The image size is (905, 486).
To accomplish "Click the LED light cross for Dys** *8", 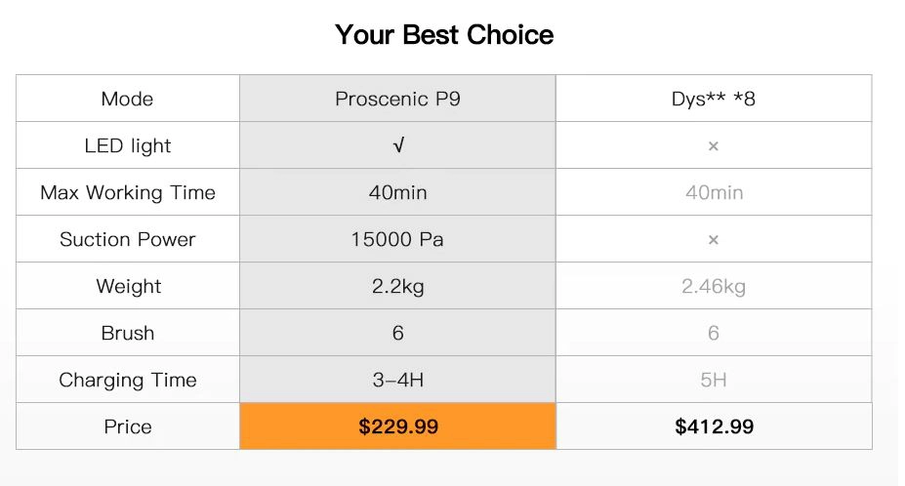I will click(714, 146).
